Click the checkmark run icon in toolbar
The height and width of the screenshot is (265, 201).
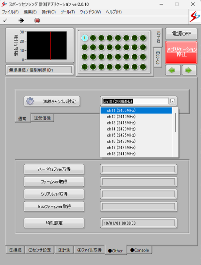click(5, 21)
